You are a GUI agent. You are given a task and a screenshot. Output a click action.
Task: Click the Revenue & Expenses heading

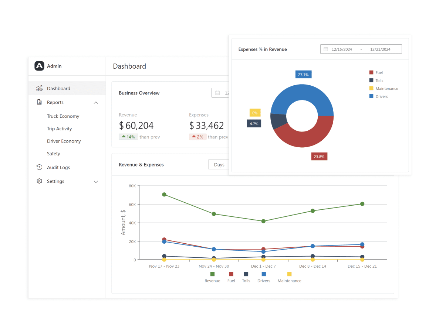coord(141,165)
